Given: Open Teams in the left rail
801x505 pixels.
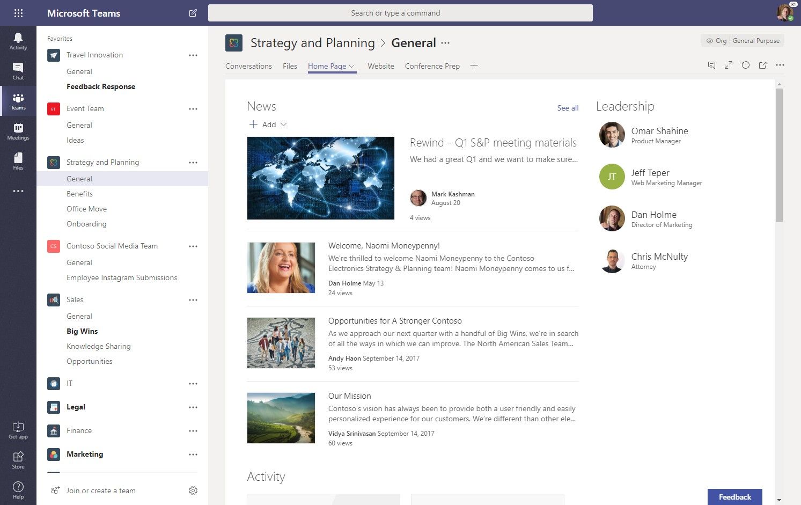Looking at the screenshot, I should click(18, 101).
